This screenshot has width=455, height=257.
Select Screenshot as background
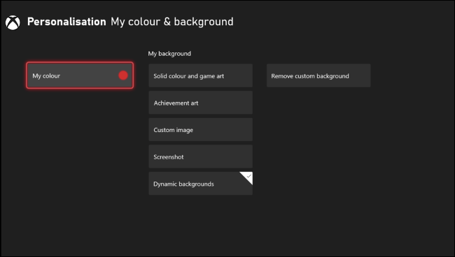(200, 156)
